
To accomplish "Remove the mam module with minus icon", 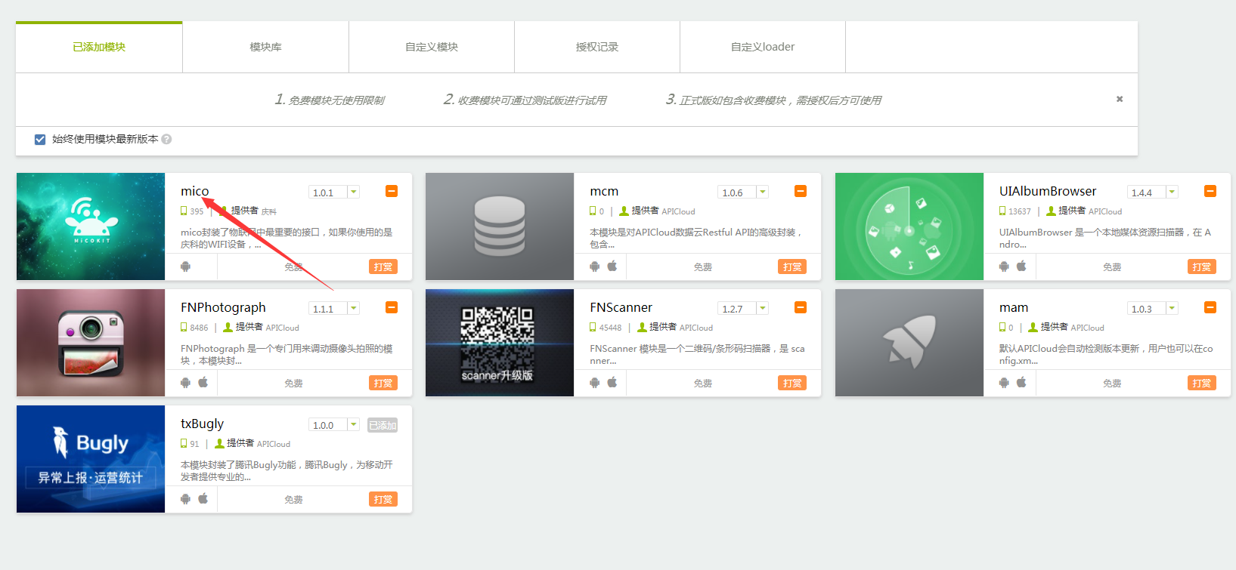I will (1210, 307).
